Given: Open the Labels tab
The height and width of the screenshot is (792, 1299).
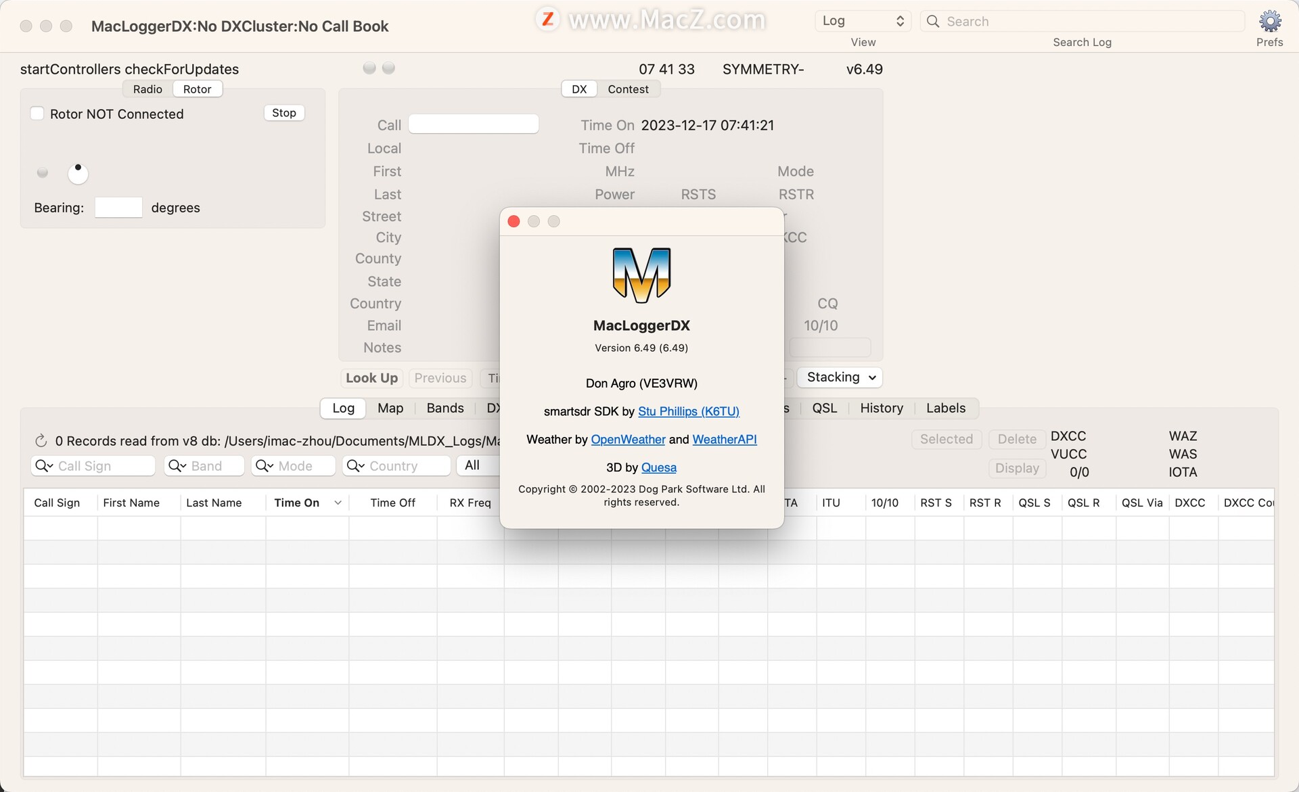Looking at the screenshot, I should tap(946, 408).
